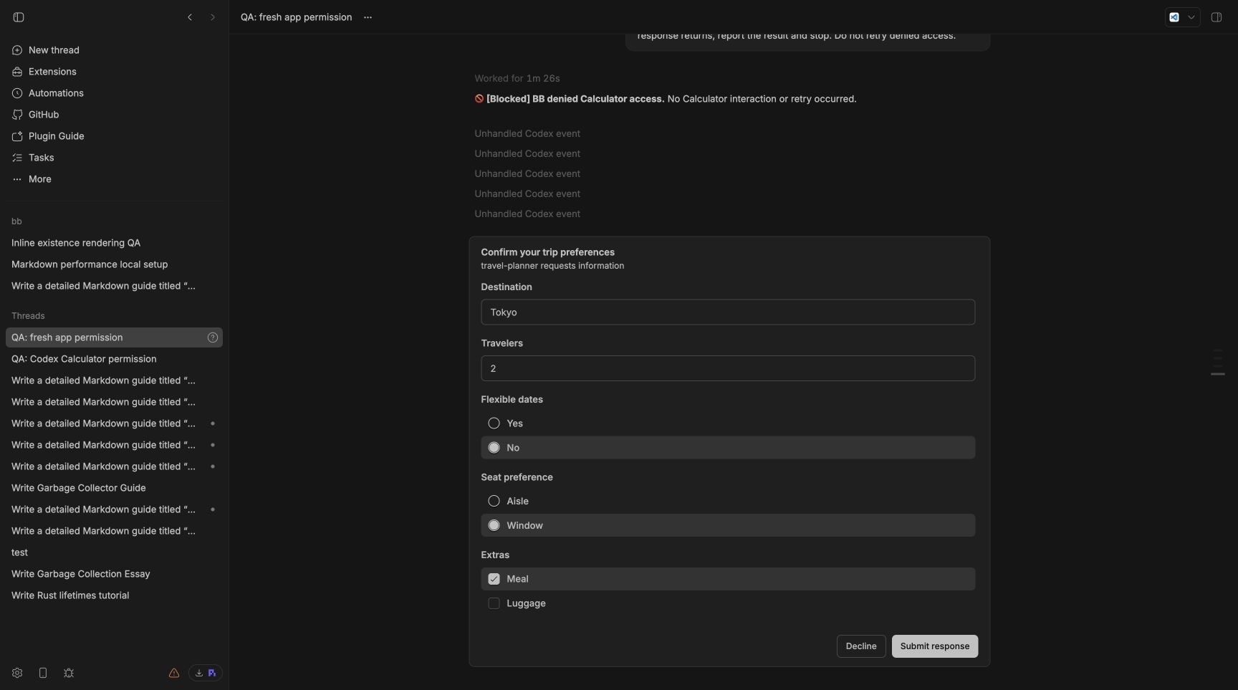Toggle the left sidebar panel icon

click(x=19, y=17)
